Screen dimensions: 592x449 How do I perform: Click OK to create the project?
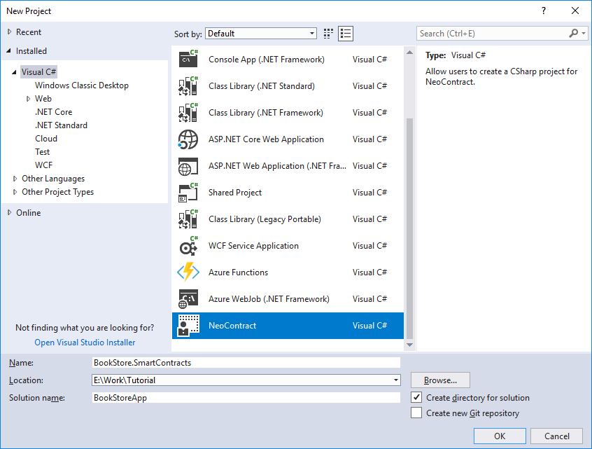click(500, 436)
